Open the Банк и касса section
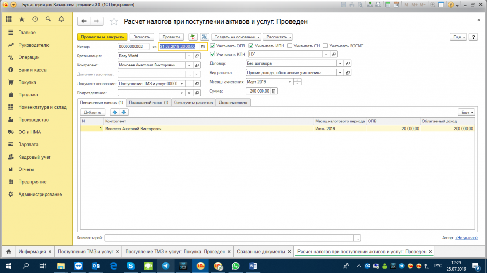Screen dimensions: 487x273 pos(32,70)
